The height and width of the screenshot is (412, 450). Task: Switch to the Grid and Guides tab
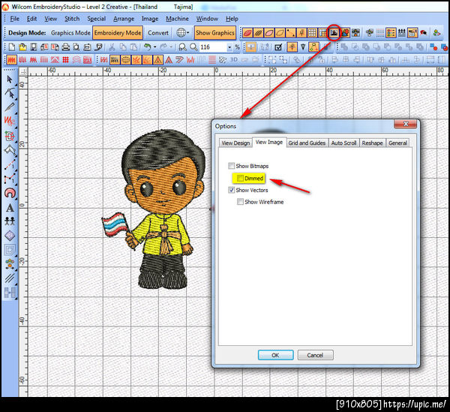(307, 143)
